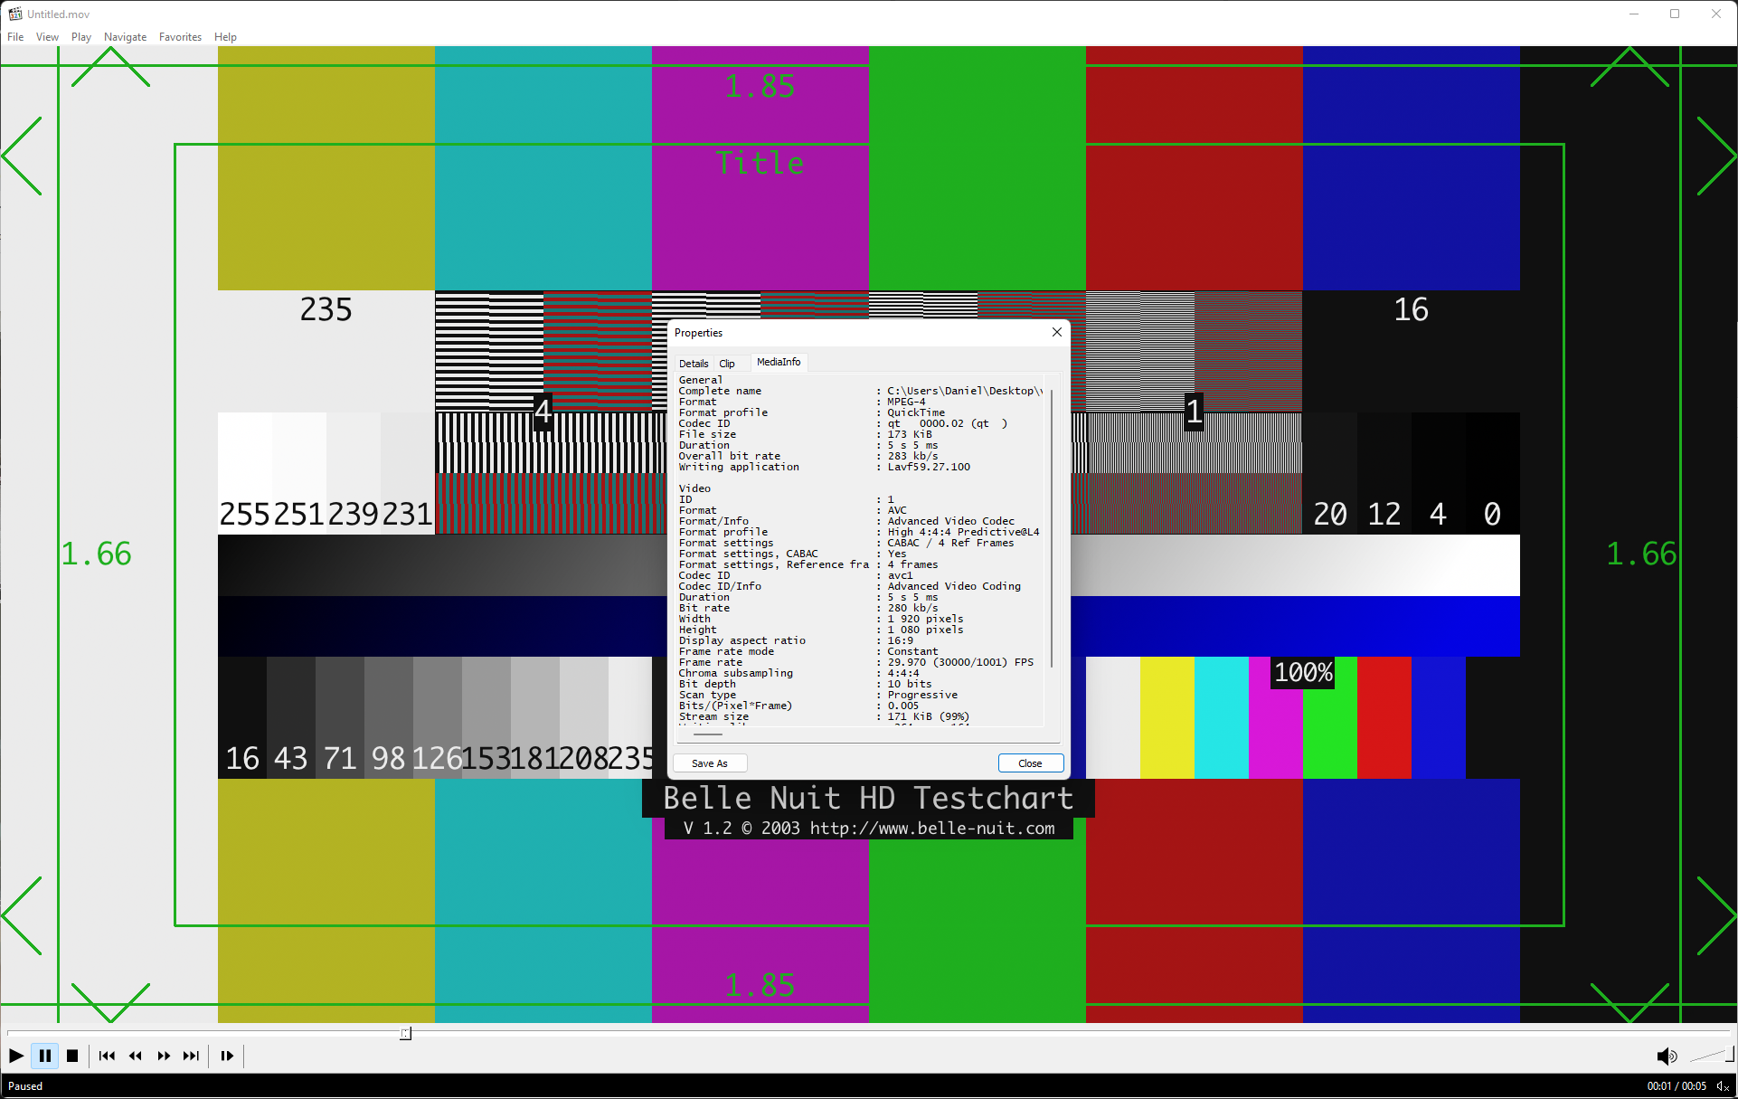
Task: Click Close button in Properties dialog
Action: coord(1030,763)
